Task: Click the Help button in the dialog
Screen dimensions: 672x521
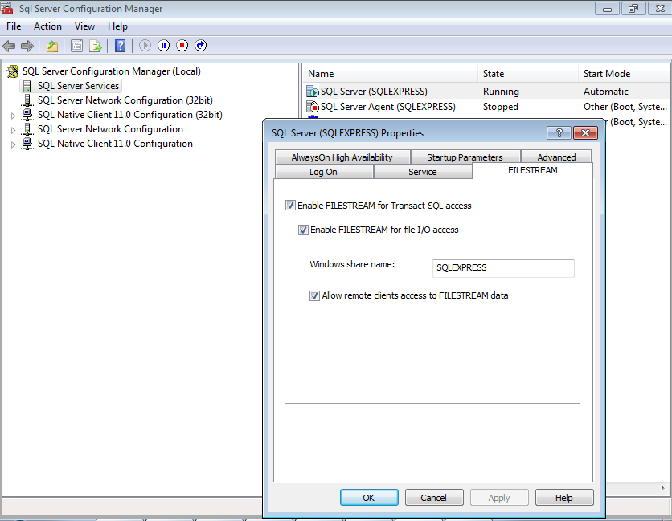Action: tap(564, 498)
